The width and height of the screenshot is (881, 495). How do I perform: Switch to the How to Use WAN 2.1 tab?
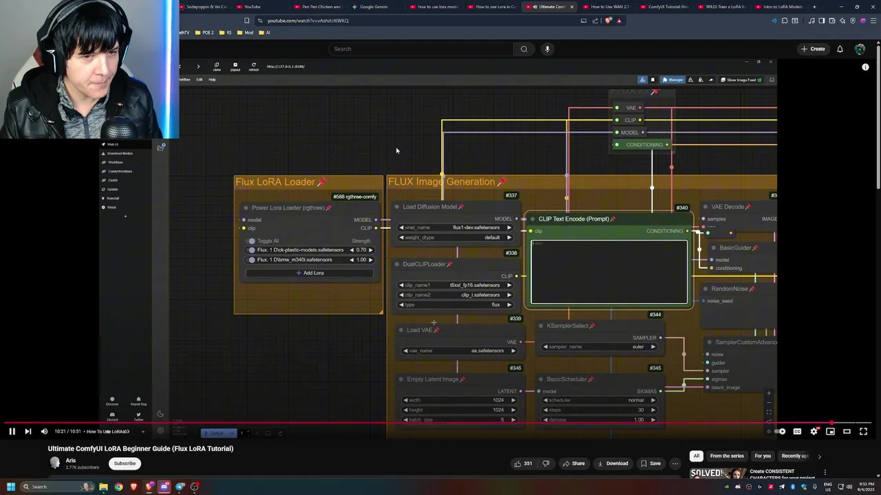click(x=607, y=7)
